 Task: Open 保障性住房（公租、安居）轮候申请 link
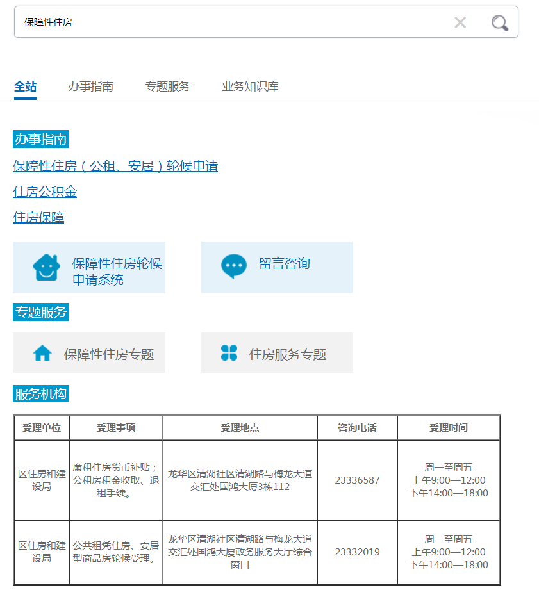(x=115, y=167)
